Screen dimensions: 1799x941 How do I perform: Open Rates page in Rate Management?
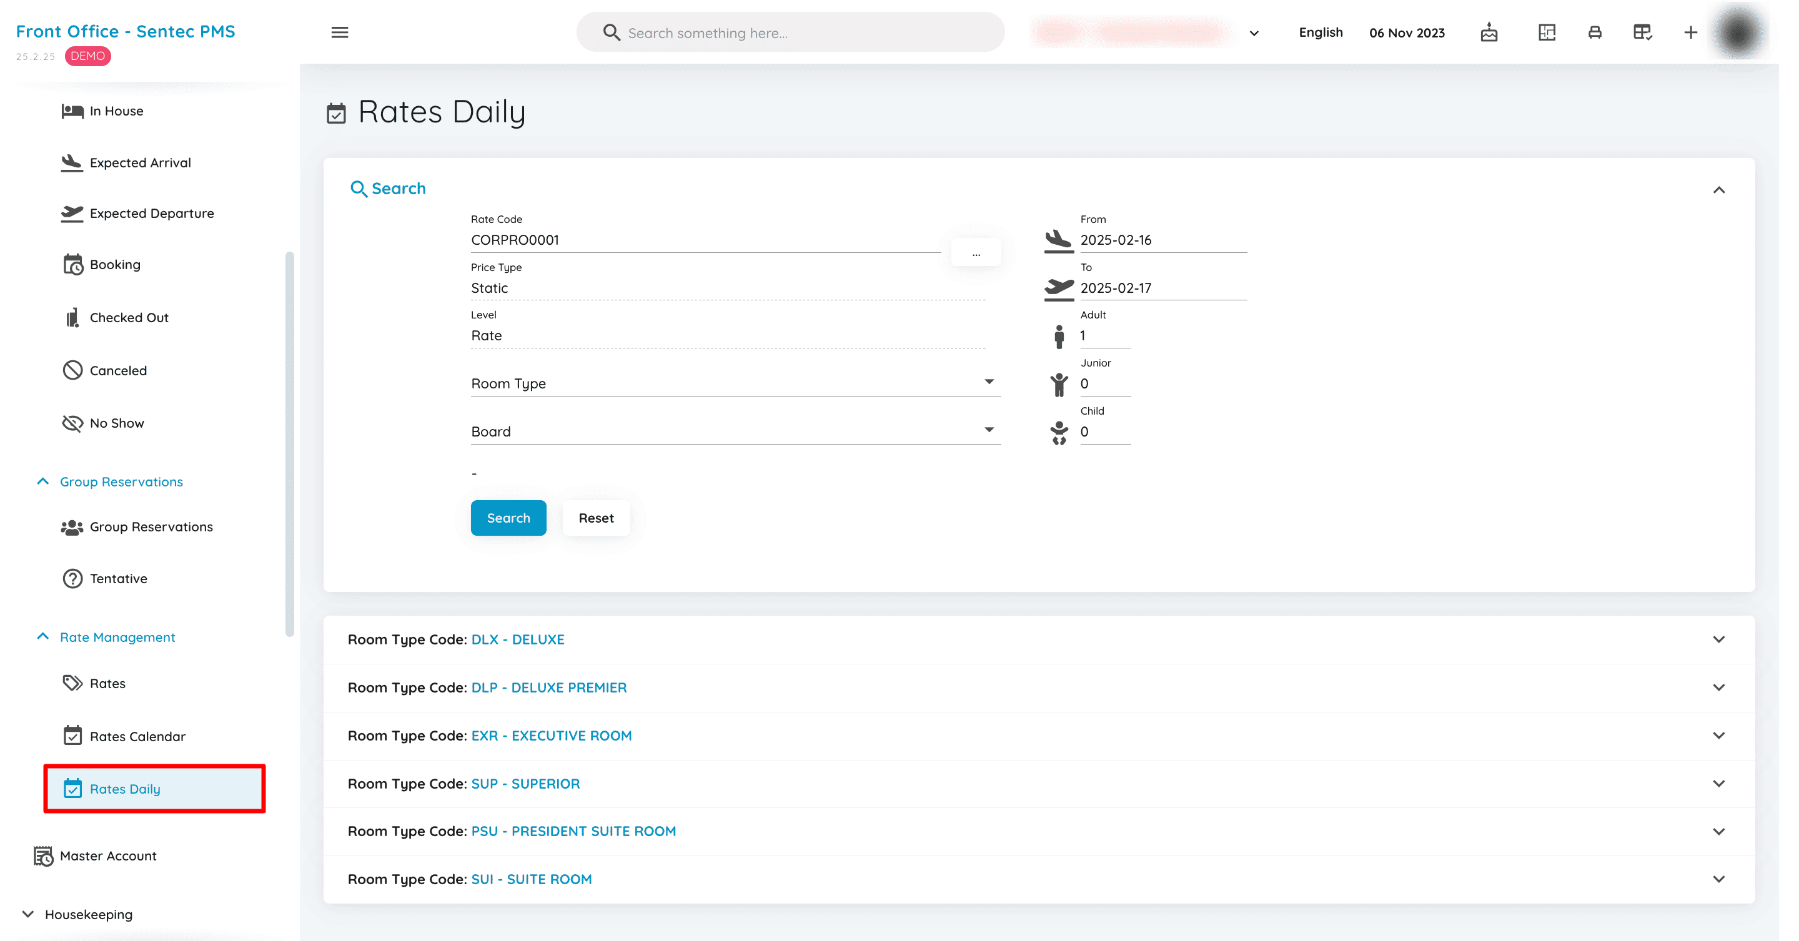tap(94, 683)
